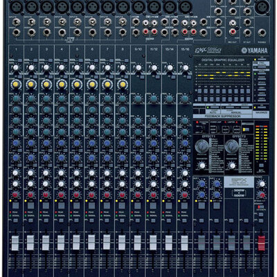Push the EFFECT 2 ON button in master section
This screenshot has width=277, height=277.
pos(216,205)
